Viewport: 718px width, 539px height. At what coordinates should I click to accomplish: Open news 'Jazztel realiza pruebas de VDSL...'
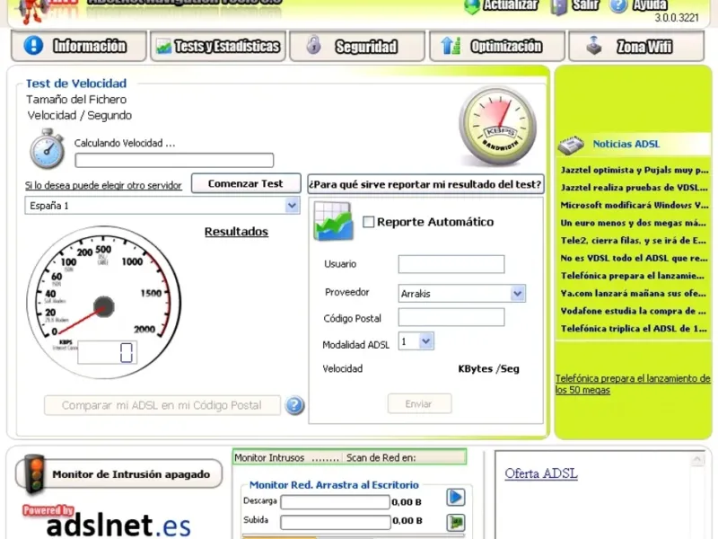(634, 188)
